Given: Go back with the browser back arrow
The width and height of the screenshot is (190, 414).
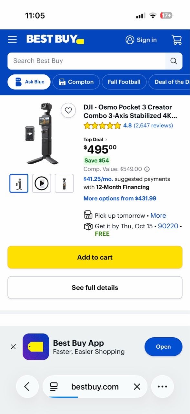Looking at the screenshot, I should [27, 387].
